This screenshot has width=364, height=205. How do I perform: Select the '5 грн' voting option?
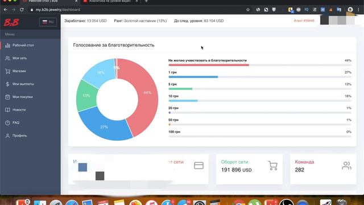[x=172, y=84]
